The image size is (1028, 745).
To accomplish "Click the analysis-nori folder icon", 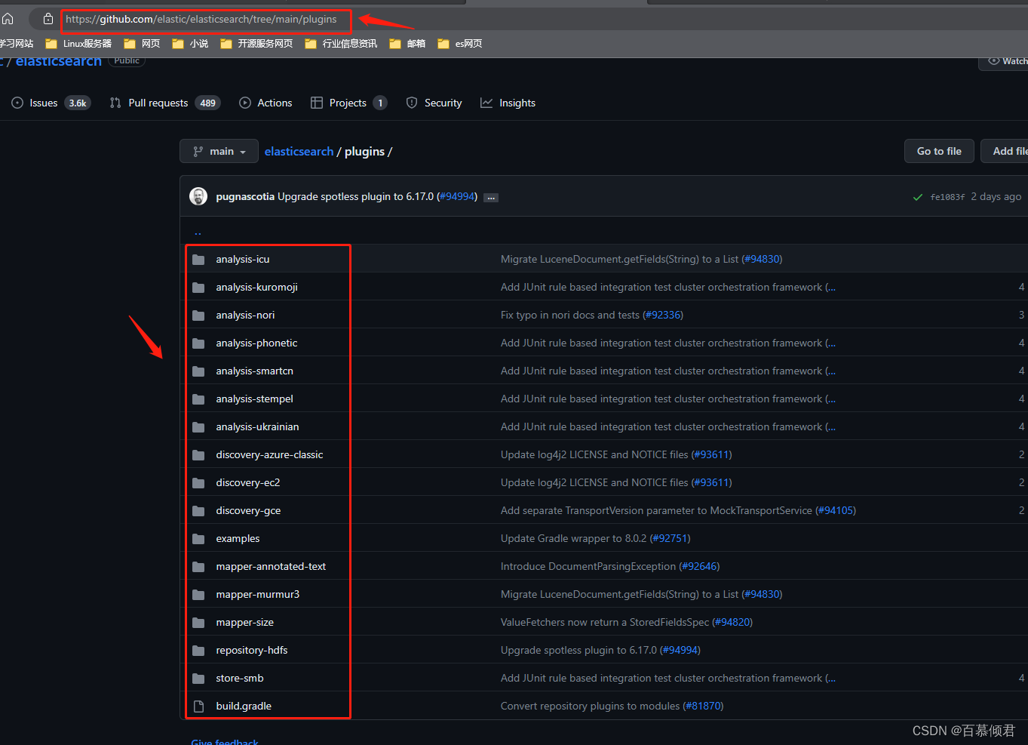I will click(198, 315).
